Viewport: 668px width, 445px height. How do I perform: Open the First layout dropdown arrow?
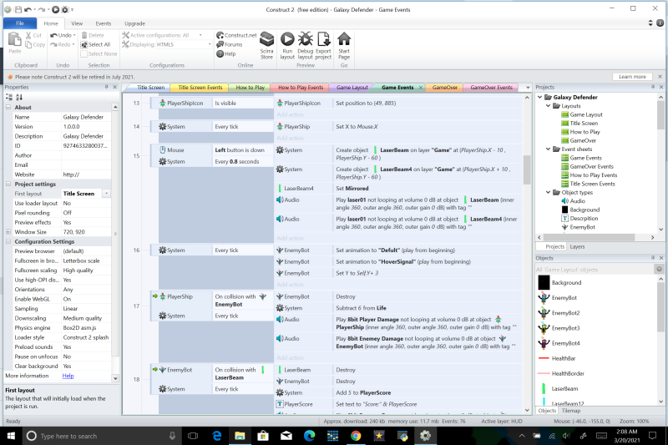[x=106, y=194]
